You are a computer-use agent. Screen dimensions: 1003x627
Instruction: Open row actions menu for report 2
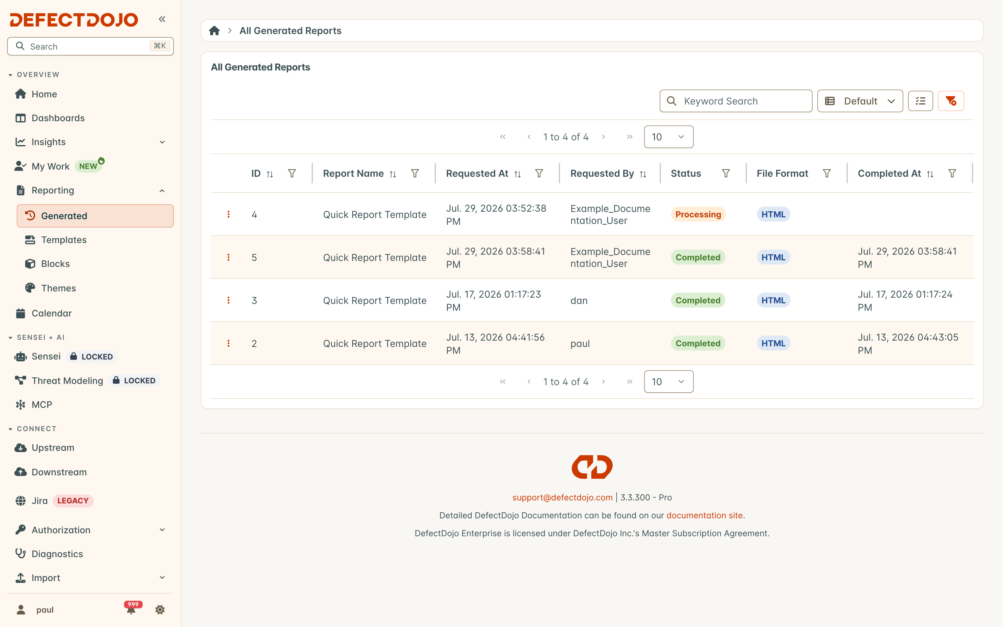coord(228,343)
